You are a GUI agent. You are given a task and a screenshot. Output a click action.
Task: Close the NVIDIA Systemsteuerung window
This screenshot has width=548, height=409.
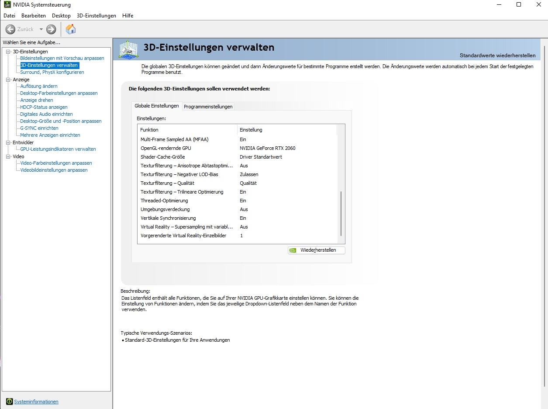538,5
